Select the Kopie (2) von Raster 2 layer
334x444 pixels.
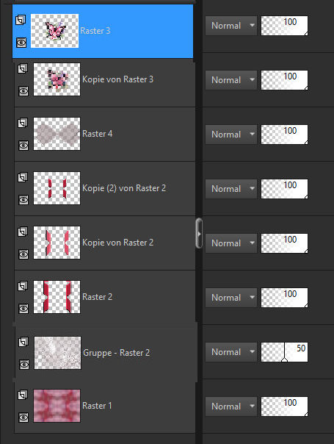click(x=105, y=188)
